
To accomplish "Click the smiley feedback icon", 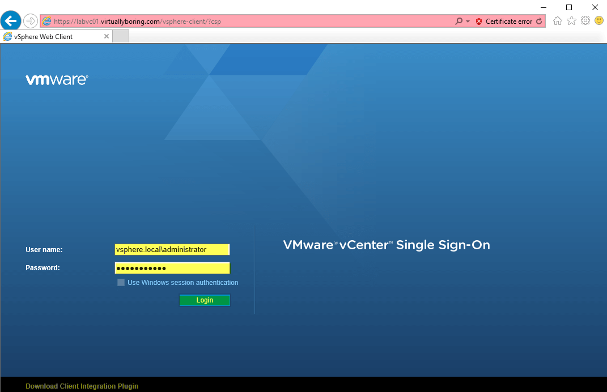I will (599, 20).
